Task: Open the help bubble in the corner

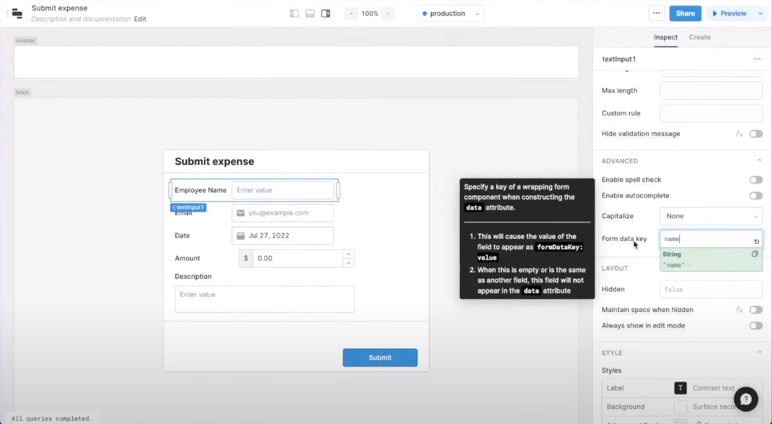Action: 746,399
